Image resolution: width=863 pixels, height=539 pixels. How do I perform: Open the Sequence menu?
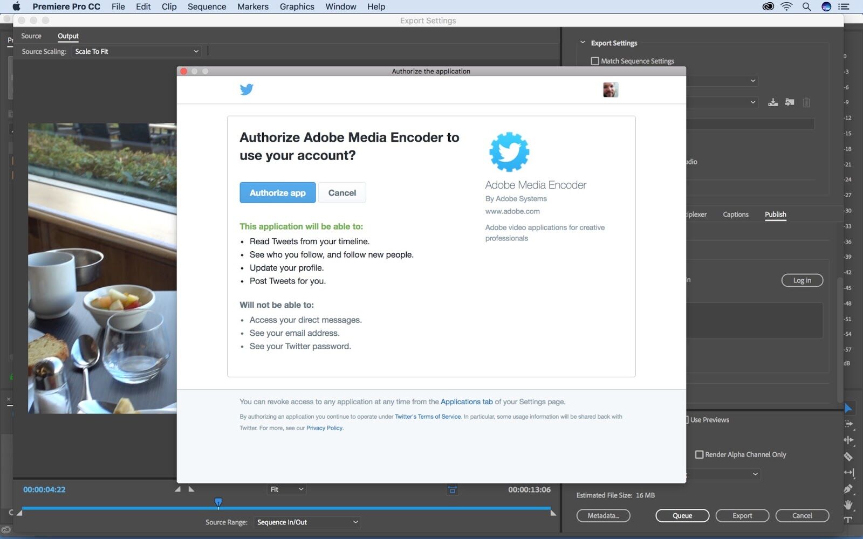207,6
